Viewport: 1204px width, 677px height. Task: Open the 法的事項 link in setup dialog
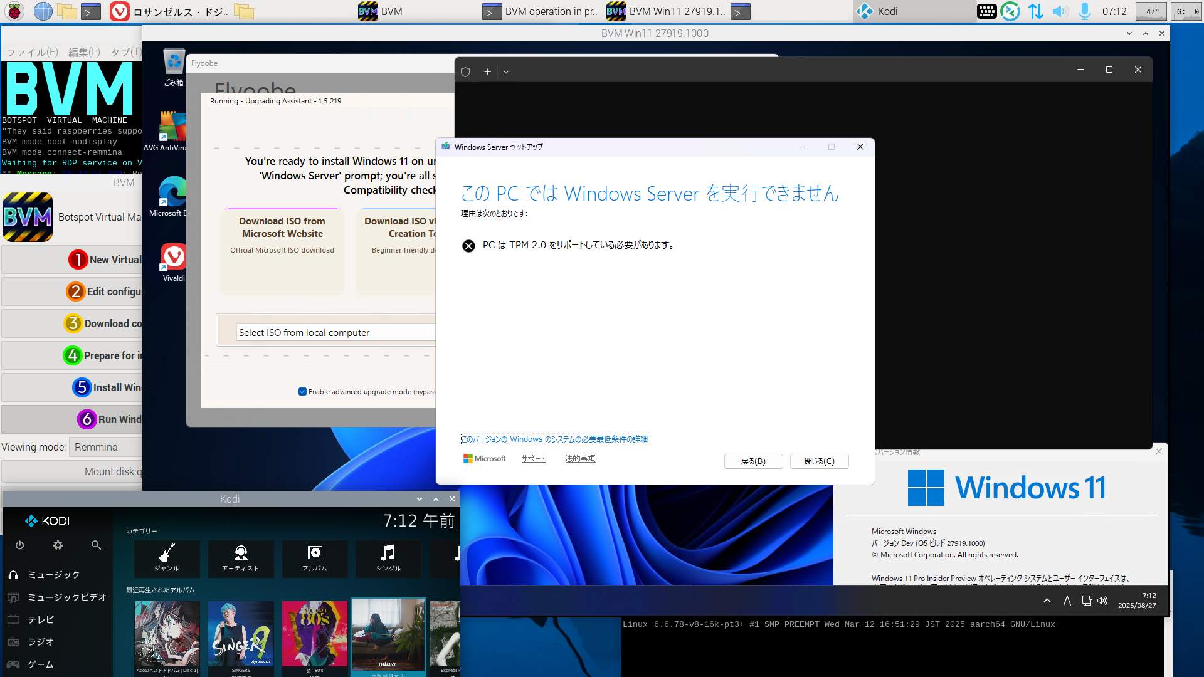[x=580, y=459]
